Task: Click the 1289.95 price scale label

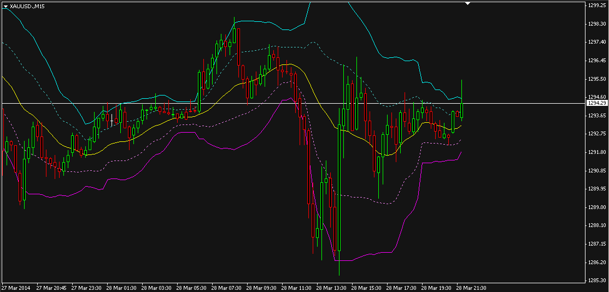Action: pos(597,189)
